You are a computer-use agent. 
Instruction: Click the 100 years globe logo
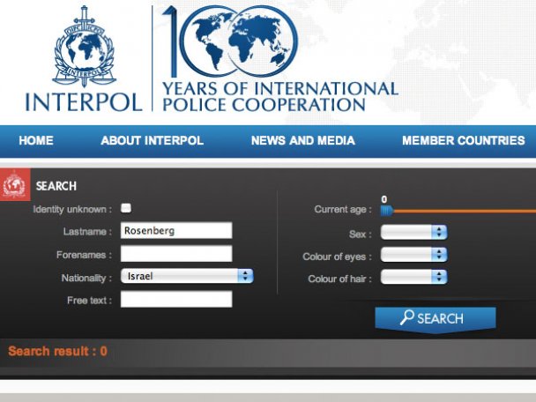click(236, 41)
